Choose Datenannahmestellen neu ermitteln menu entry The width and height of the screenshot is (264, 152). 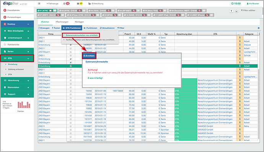[81, 35]
